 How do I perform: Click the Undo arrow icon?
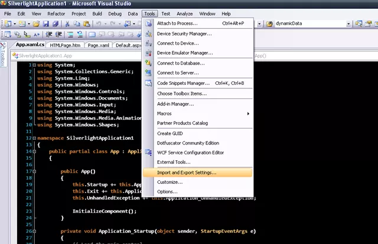pyautogui.click(x=99, y=24)
